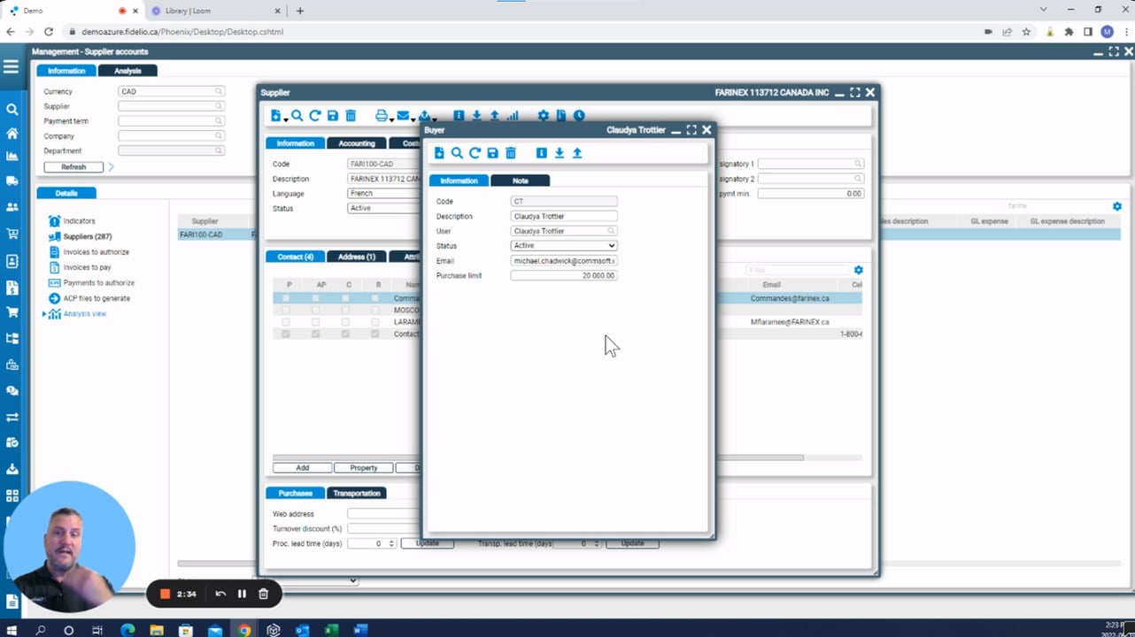
Task: Switch to Address (1) tab
Action: 357,257
